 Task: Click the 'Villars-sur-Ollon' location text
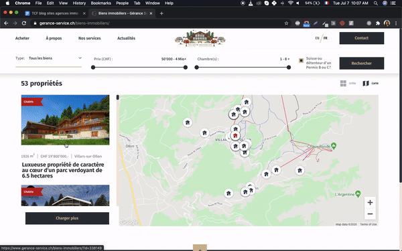[88, 156]
